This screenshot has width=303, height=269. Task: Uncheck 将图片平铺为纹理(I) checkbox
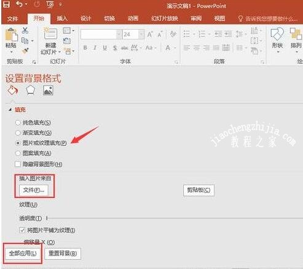tap(22, 230)
